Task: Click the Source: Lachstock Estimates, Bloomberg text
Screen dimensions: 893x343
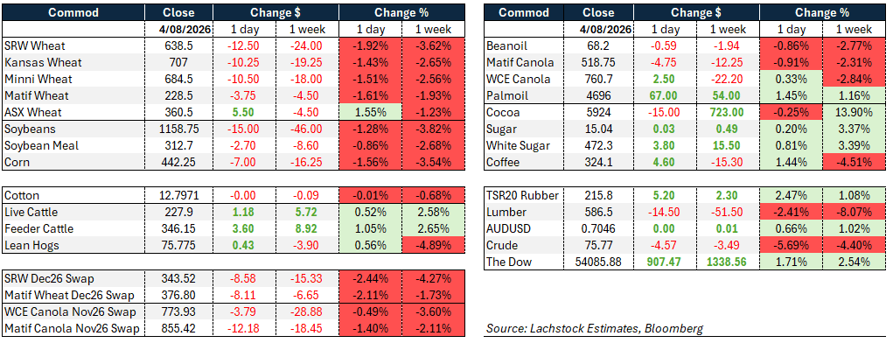Action: 595,328
